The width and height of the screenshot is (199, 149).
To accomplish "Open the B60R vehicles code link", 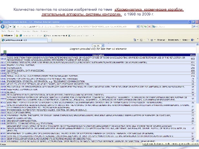I will [3, 84].
